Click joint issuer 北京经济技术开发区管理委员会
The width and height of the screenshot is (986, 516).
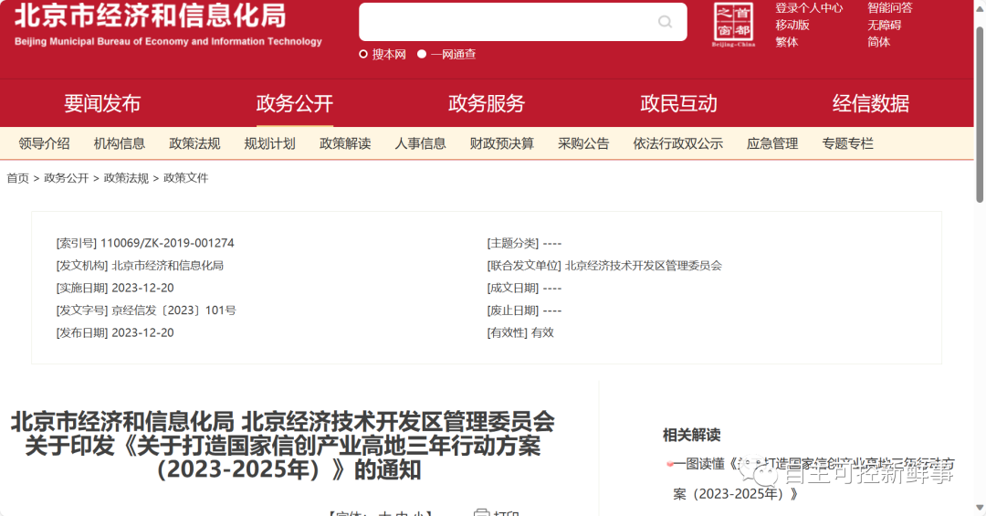click(x=644, y=266)
